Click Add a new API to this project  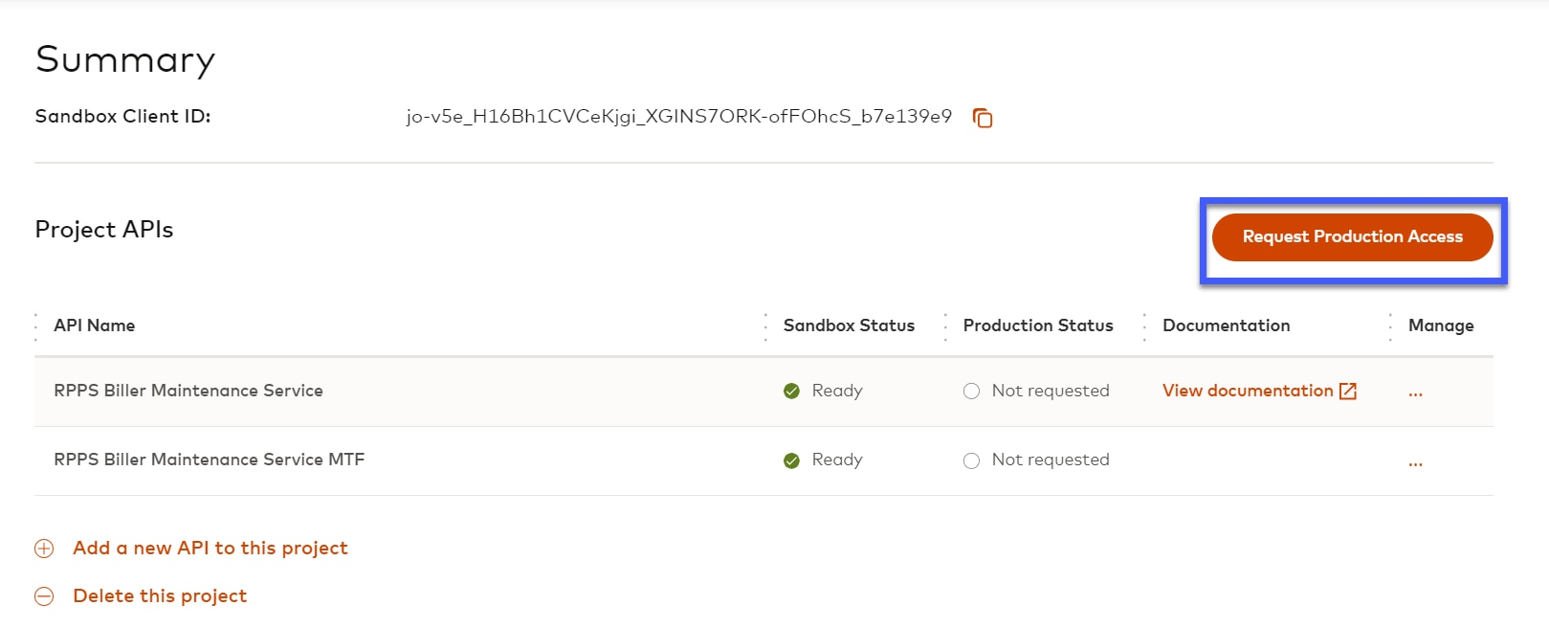click(210, 549)
